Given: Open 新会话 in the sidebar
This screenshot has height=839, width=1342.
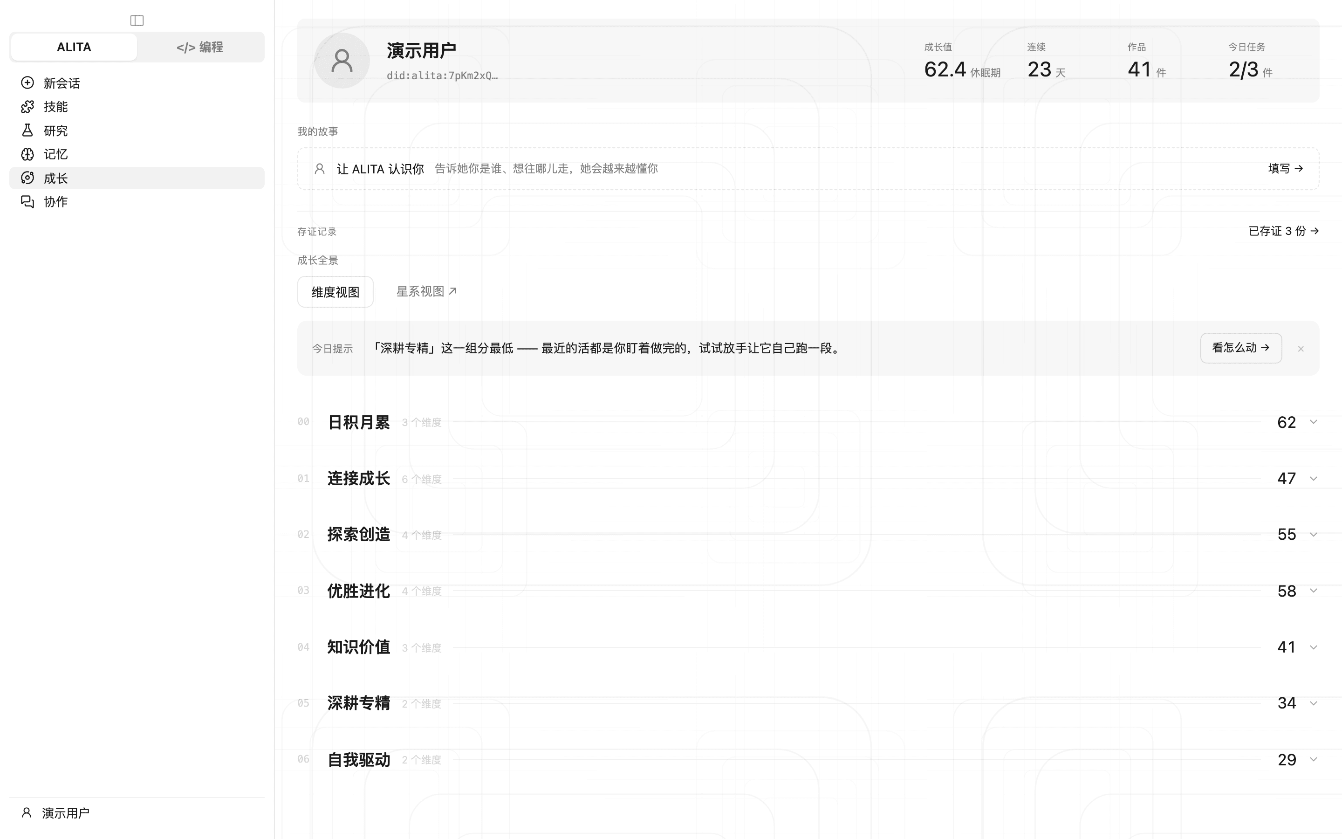Looking at the screenshot, I should tap(137, 83).
